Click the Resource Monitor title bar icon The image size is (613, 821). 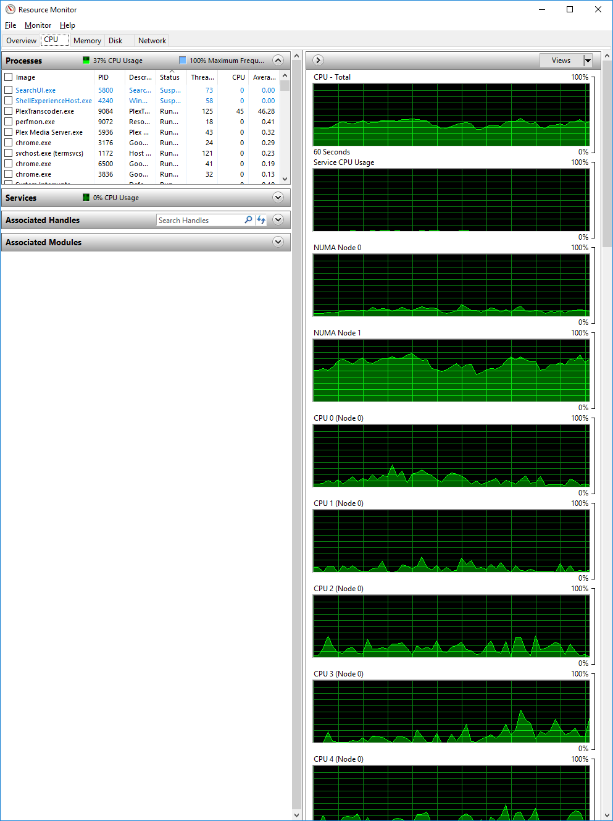[x=10, y=9]
